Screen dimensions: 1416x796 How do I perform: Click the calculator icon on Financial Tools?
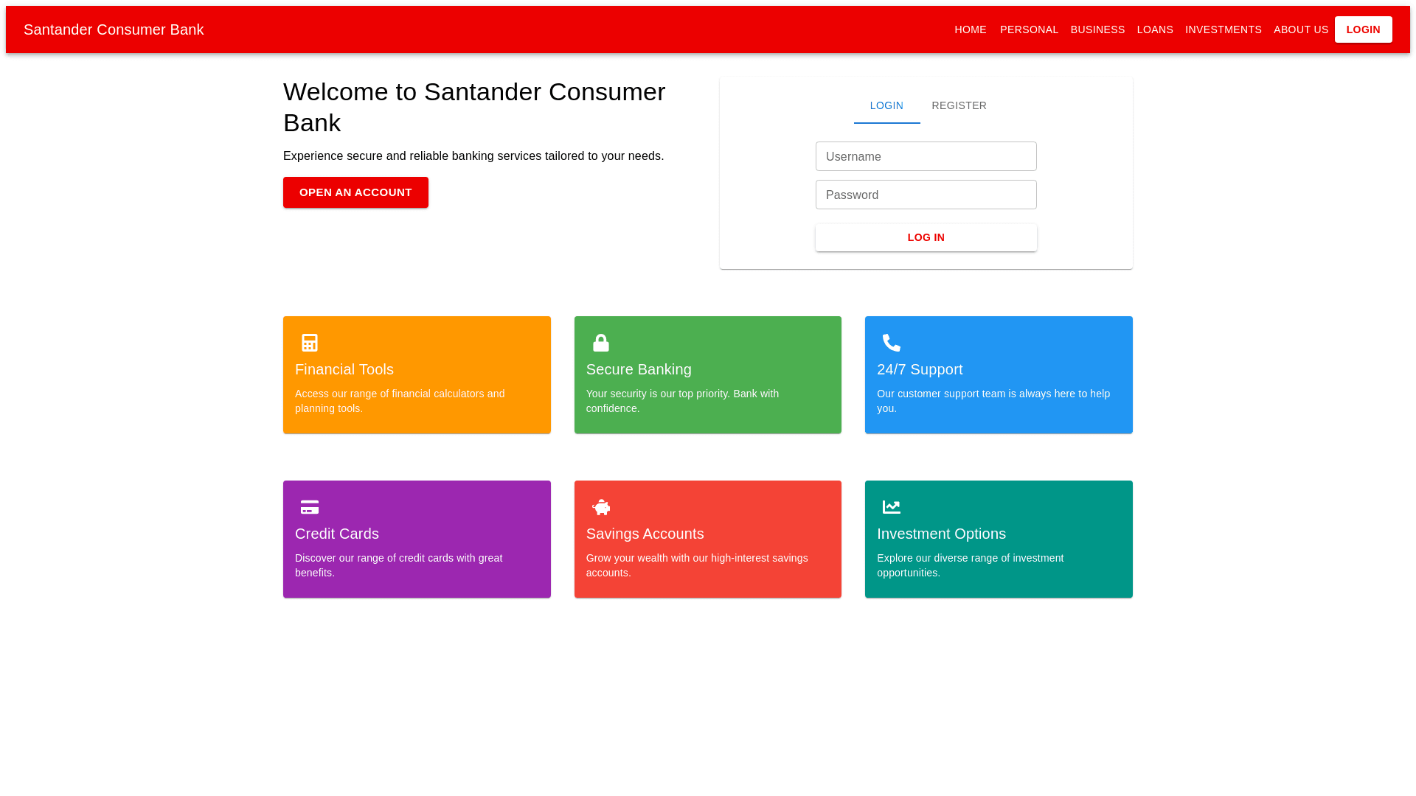(x=310, y=343)
